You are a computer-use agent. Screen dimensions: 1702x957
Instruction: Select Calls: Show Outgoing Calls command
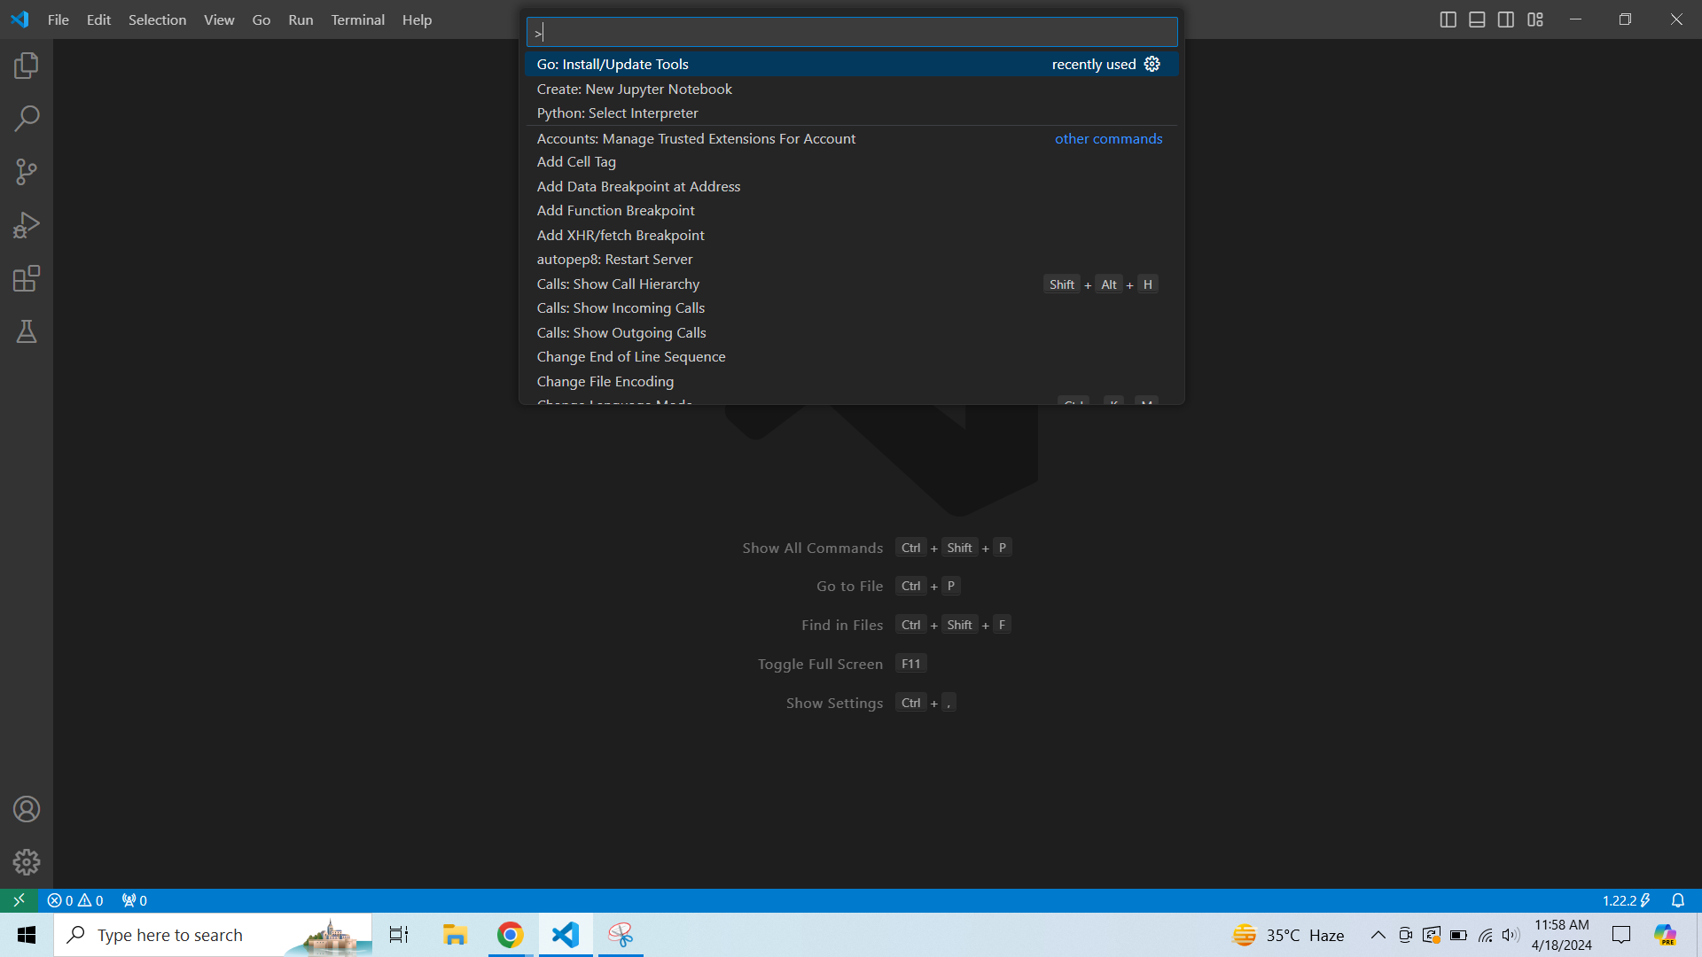coord(851,332)
